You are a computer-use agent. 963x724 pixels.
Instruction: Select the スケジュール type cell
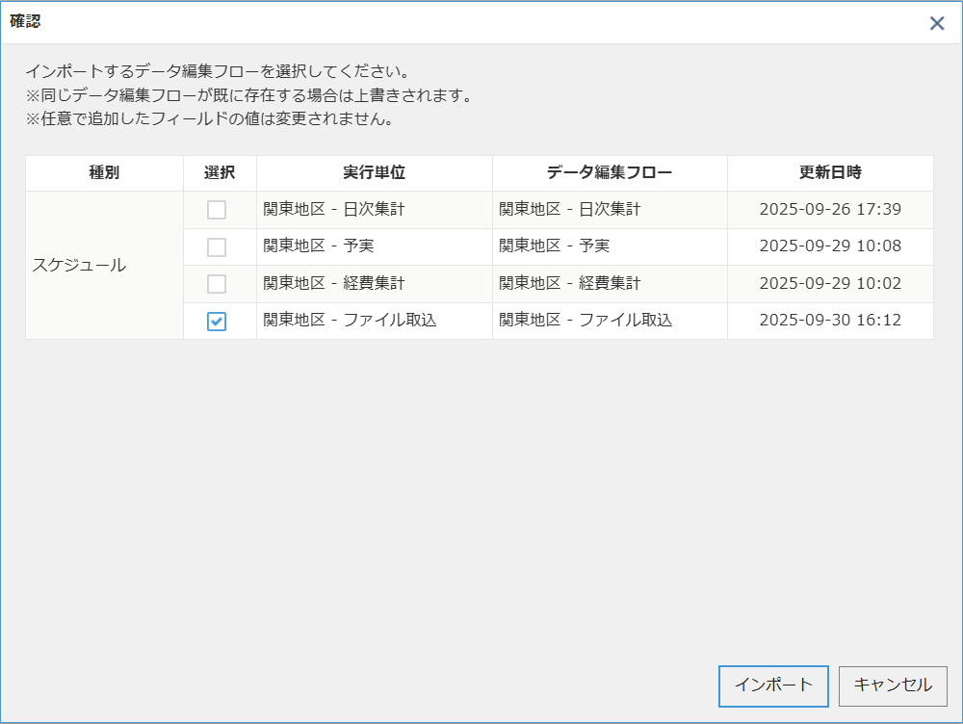(80, 266)
